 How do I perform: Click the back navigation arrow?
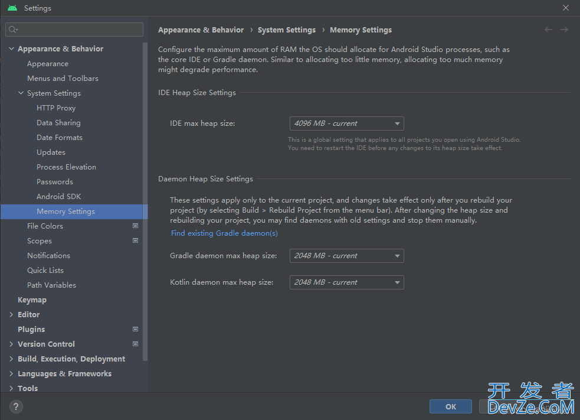(548, 30)
